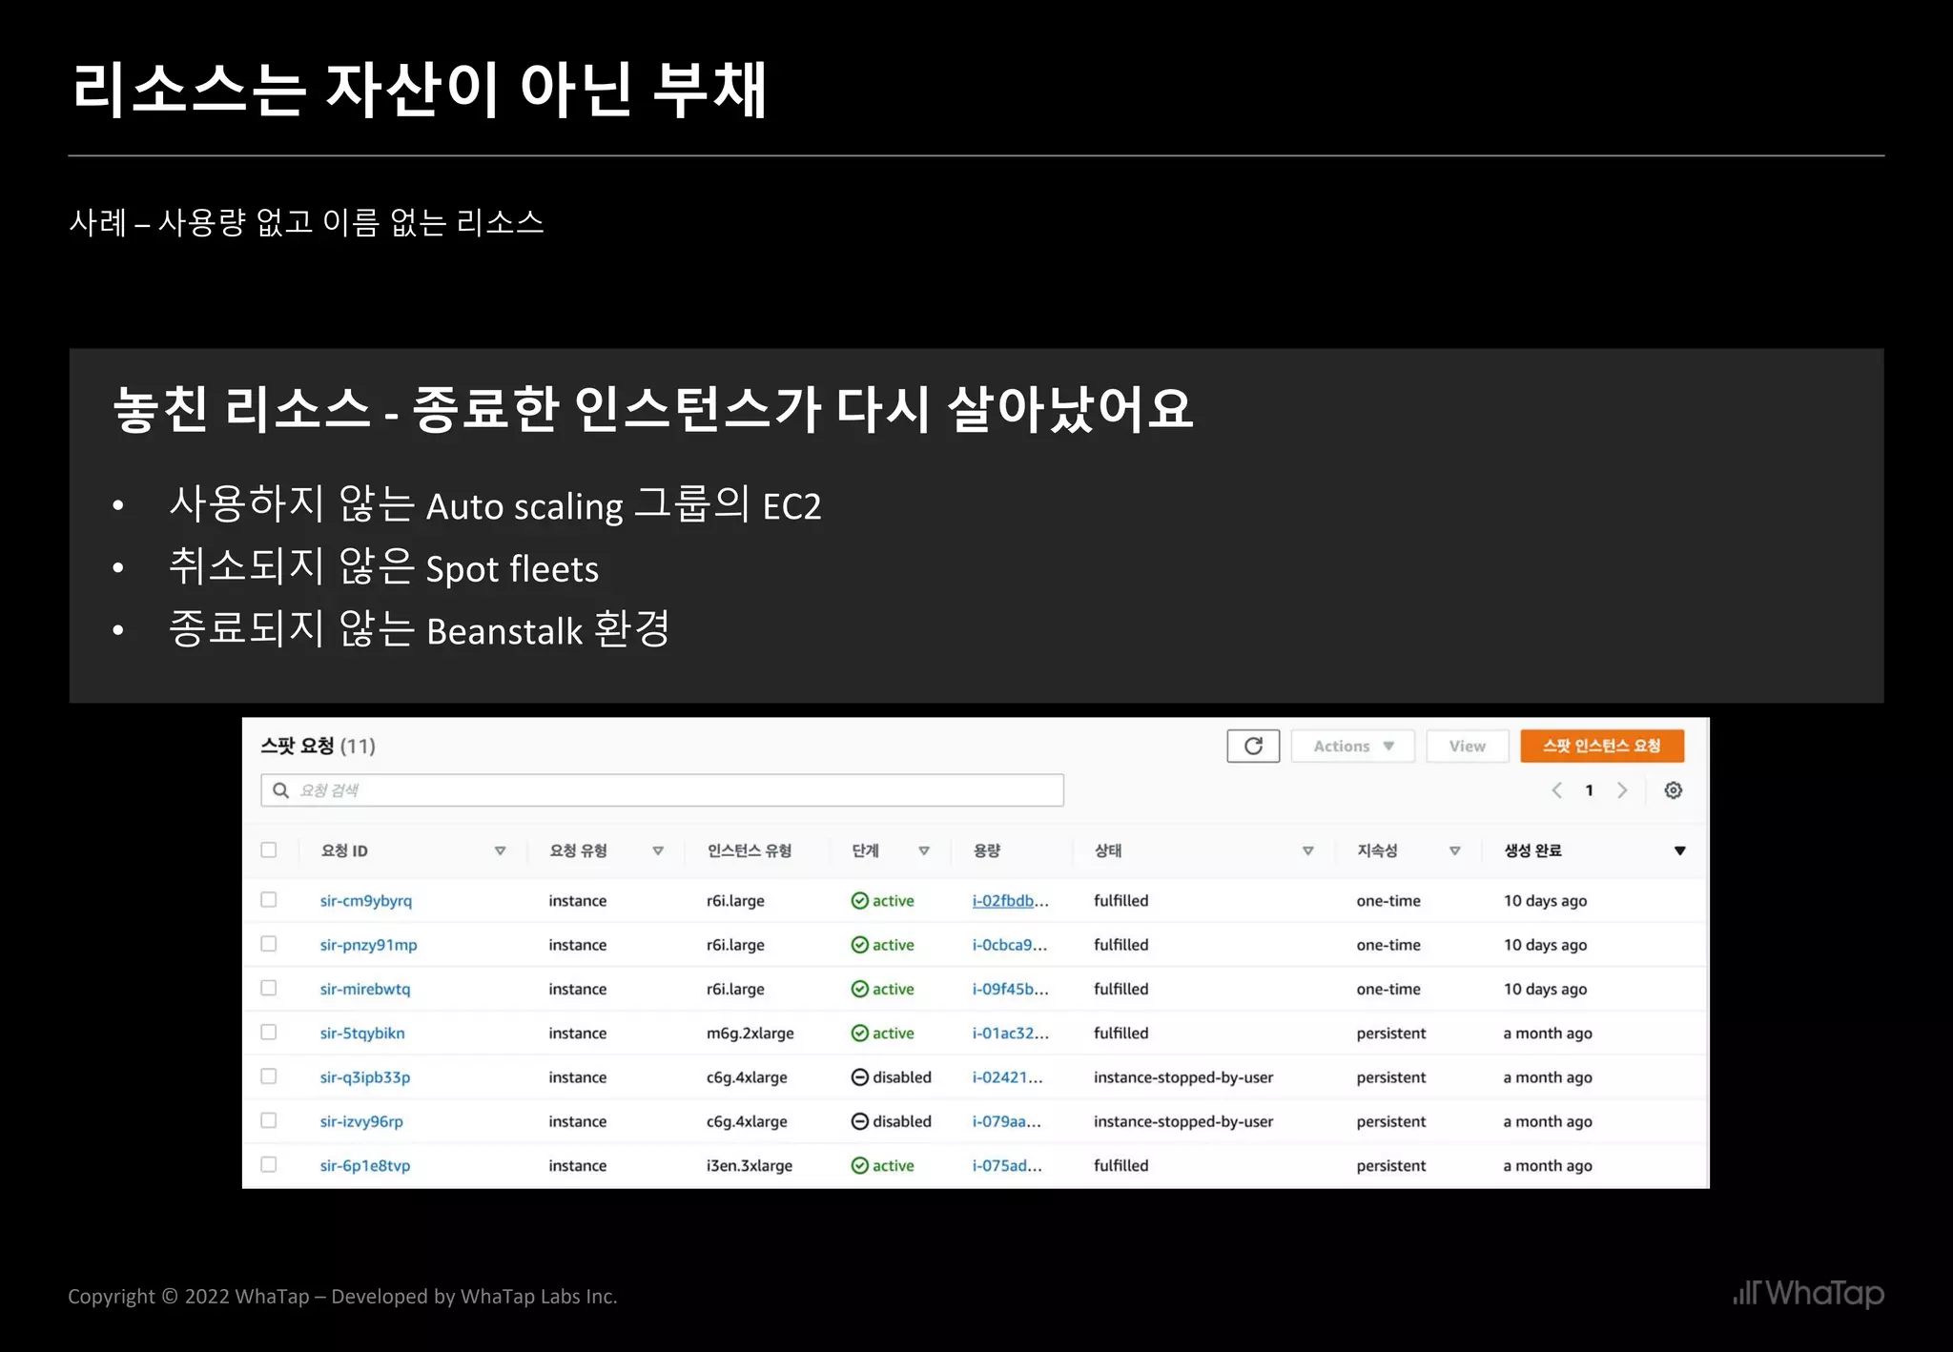The height and width of the screenshot is (1352, 1953).
Task: Click the disabled status icon for sir-izvy96rp
Action: tap(859, 1121)
